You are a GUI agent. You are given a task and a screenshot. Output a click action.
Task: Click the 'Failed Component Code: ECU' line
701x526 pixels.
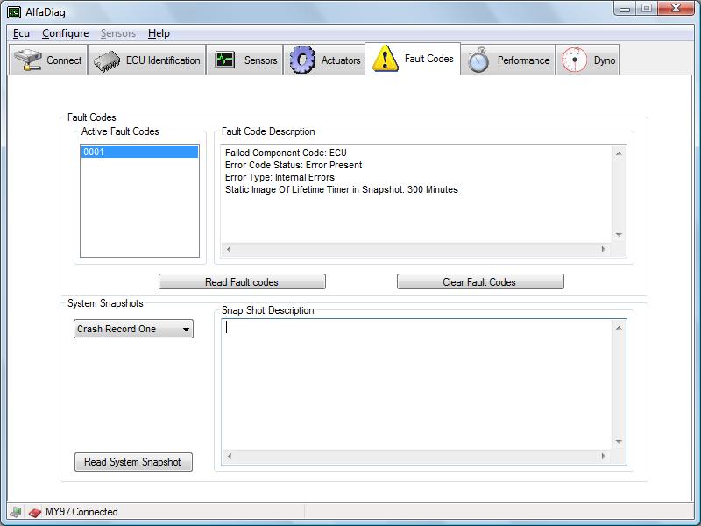pyautogui.click(x=286, y=153)
